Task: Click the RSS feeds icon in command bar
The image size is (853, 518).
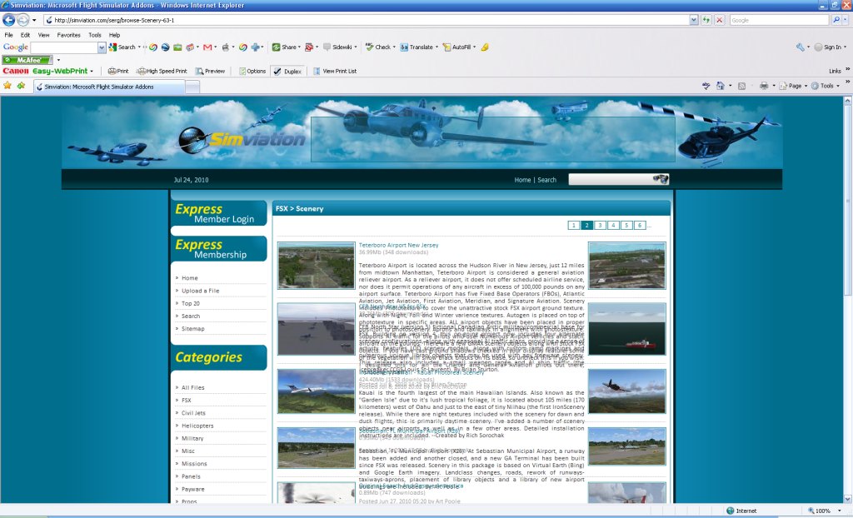Action: 741,86
